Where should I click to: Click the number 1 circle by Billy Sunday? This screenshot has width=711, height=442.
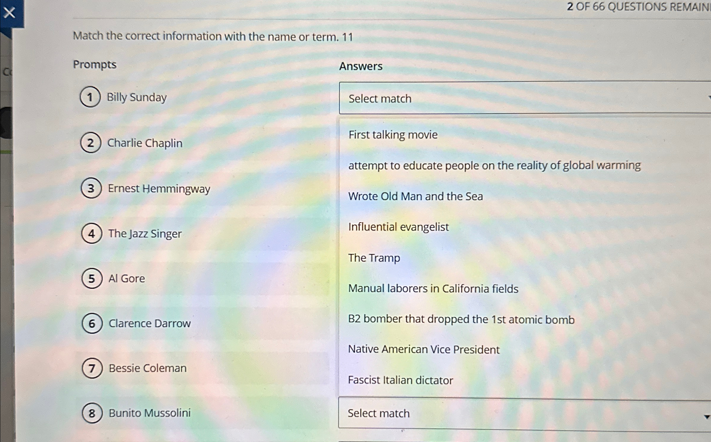click(90, 97)
